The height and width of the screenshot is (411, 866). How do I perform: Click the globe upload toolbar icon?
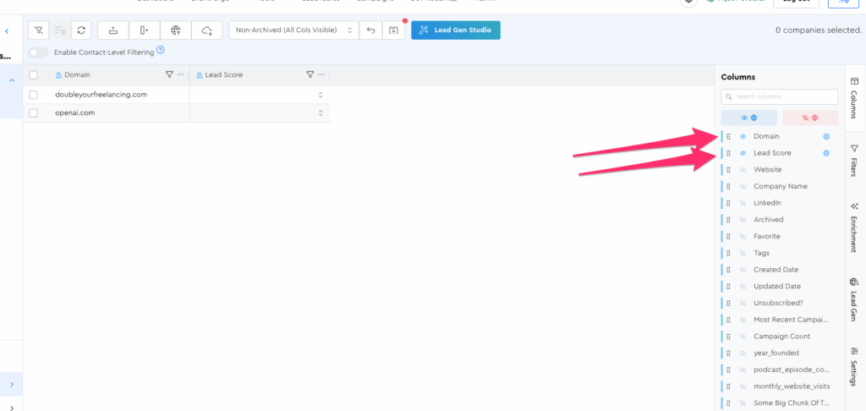(x=175, y=30)
